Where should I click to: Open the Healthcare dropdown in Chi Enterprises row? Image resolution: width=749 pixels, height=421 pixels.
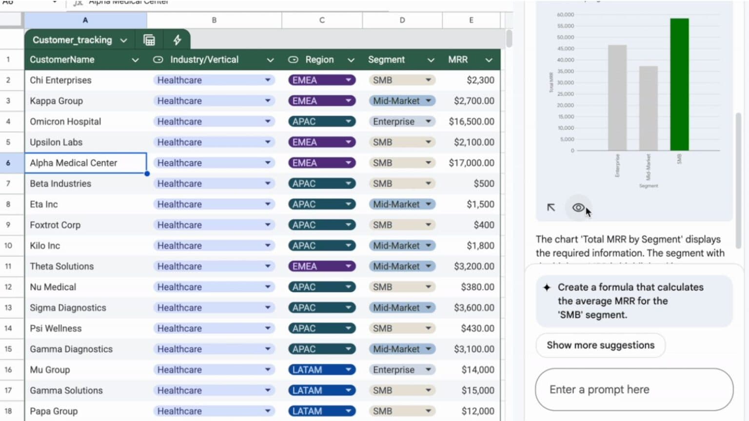coord(268,80)
